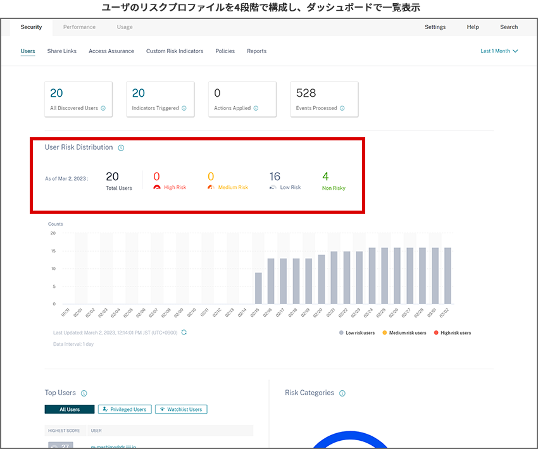Open the Last 1 Month dropdown
This screenshot has width=538, height=449.
[x=499, y=51]
